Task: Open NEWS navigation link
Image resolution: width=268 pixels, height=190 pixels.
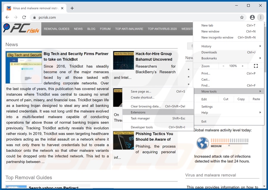Action: [x=78, y=29]
